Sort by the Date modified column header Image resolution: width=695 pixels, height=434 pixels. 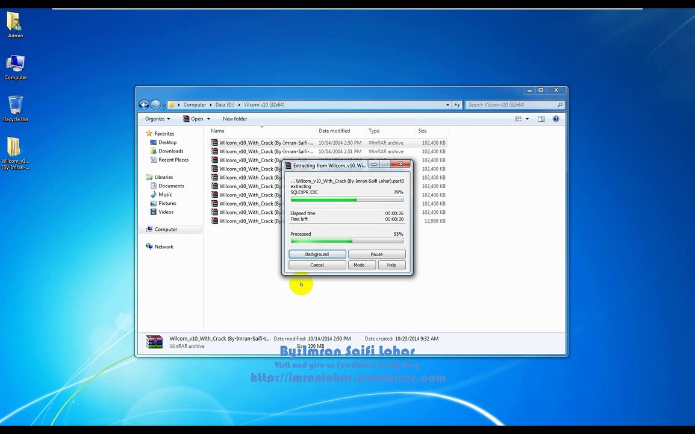pyautogui.click(x=340, y=131)
